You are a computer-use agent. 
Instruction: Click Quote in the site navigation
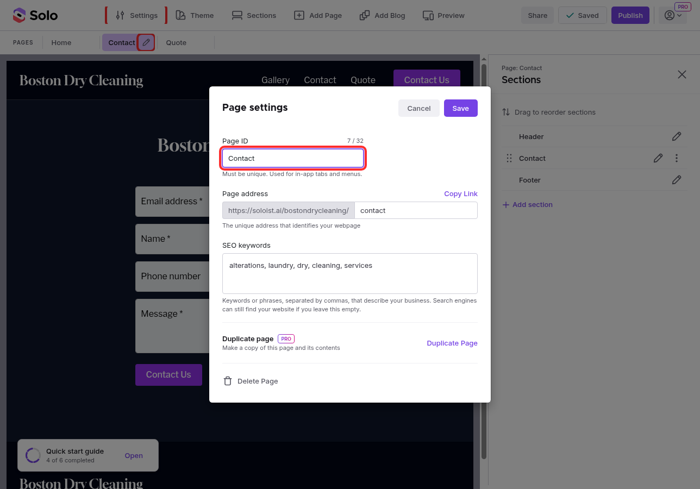tap(363, 80)
